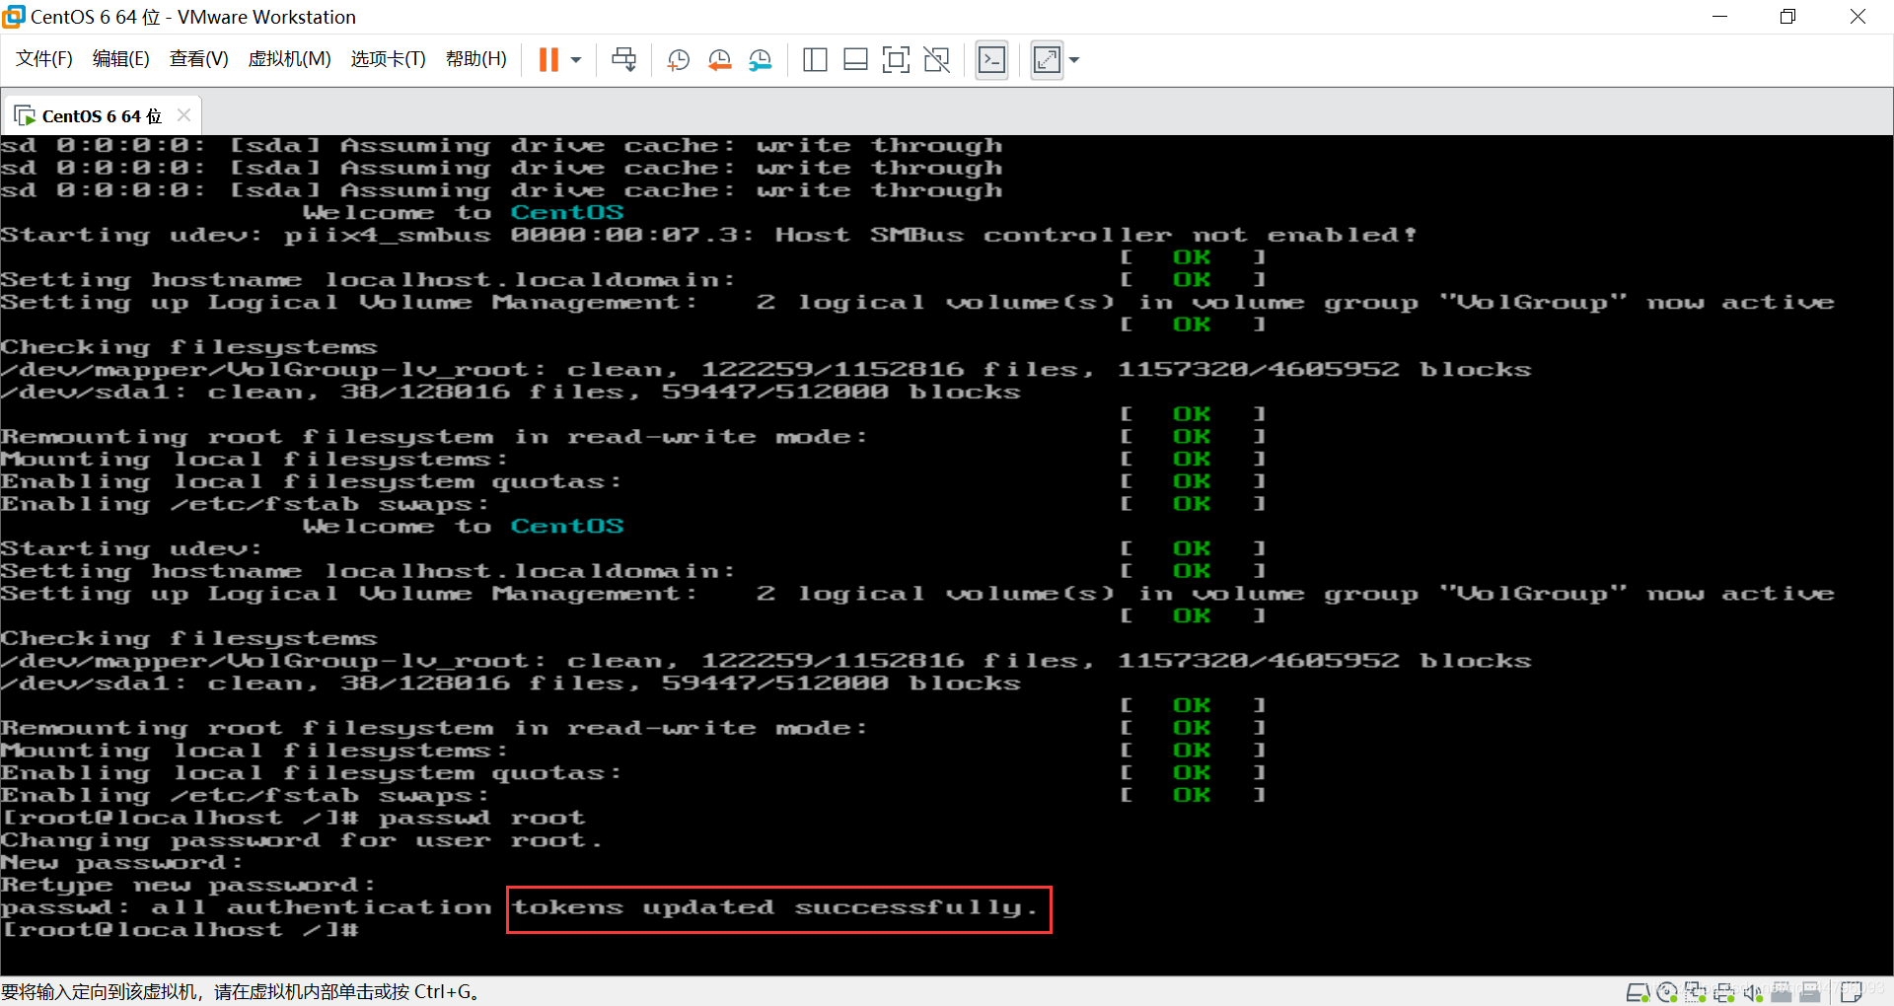Click the Ctrl+G input hint in status bar
1894x1006 pixels.
point(240,992)
